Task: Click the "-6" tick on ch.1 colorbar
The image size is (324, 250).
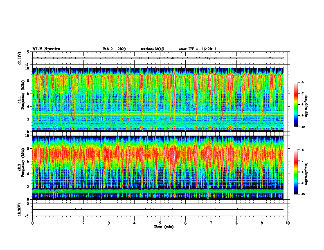Action: click(302, 82)
